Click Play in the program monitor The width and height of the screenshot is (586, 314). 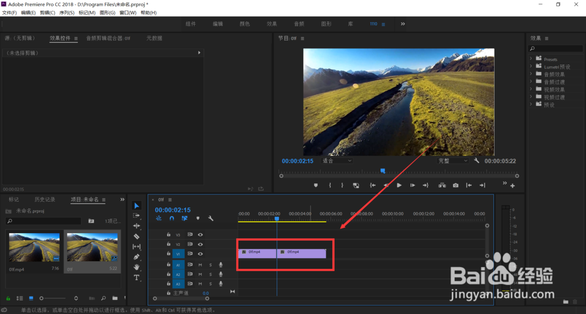pyautogui.click(x=399, y=185)
